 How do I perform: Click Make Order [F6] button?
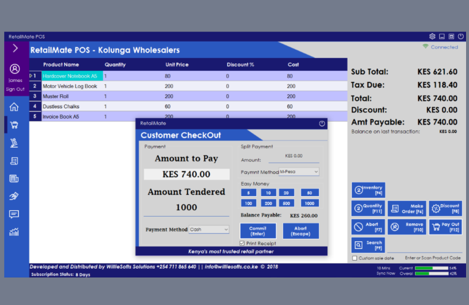pos(407,208)
